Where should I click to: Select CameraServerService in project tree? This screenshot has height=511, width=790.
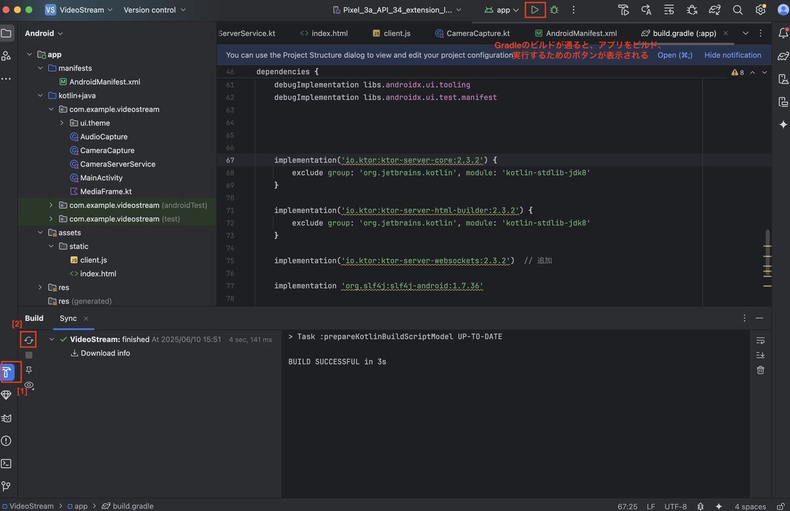click(x=118, y=164)
